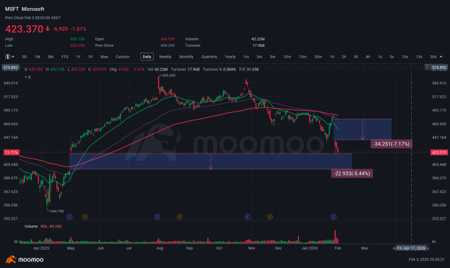Viewport: 450px width, 268px height.
Task: Click the High 430.736 value
Action: tap(78, 39)
